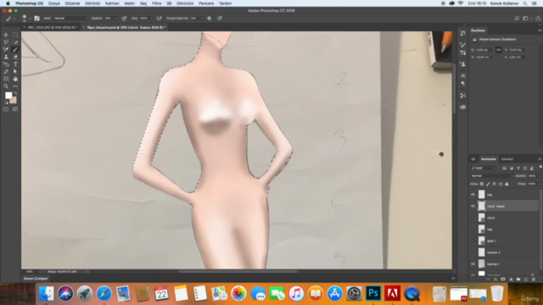Show the 'Katman 2' layer
This screenshot has width=543, height=305.
pos(473,252)
